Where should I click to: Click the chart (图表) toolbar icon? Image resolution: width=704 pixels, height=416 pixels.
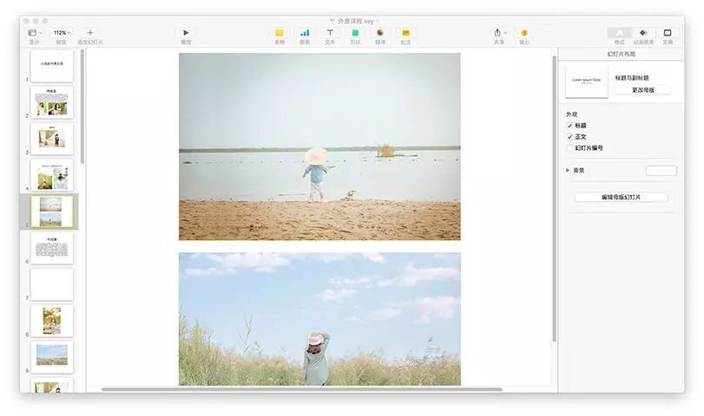(x=305, y=33)
